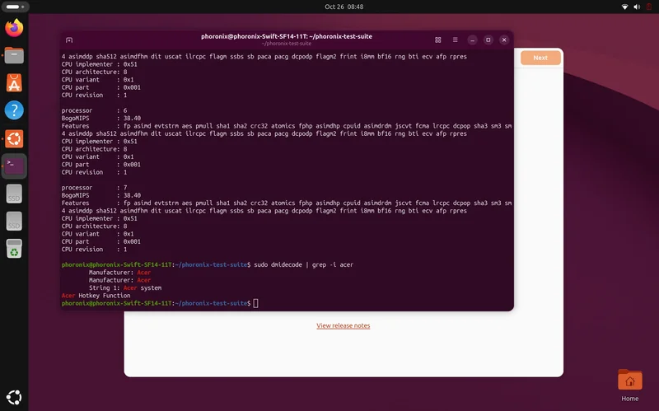Image resolution: width=659 pixels, height=411 pixels.
Task: Open the terminal tab overview grid icon
Action: point(438,40)
